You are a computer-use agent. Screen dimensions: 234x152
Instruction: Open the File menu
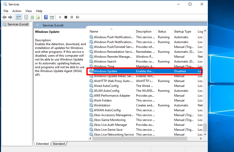click(x=6, y=11)
